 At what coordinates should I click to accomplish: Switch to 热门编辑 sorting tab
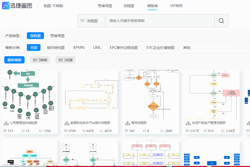[x=40, y=60]
